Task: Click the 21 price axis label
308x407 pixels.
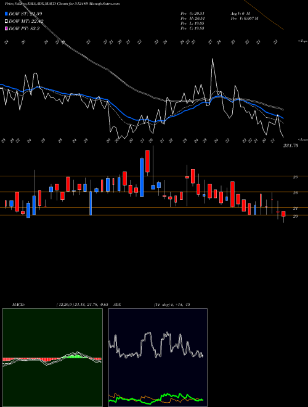Action: [295, 208]
